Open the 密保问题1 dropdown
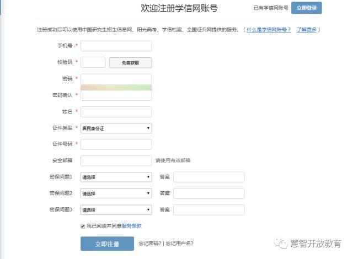The height and width of the screenshot is (259, 353). [x=116, y=177]
